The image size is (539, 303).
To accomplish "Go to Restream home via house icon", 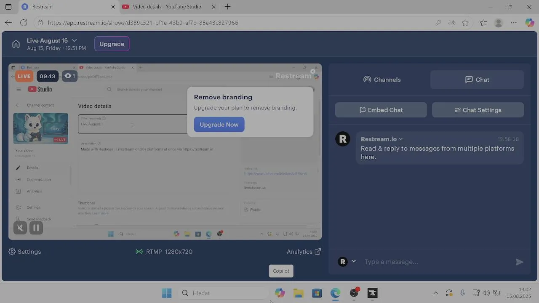I will 16,44.
